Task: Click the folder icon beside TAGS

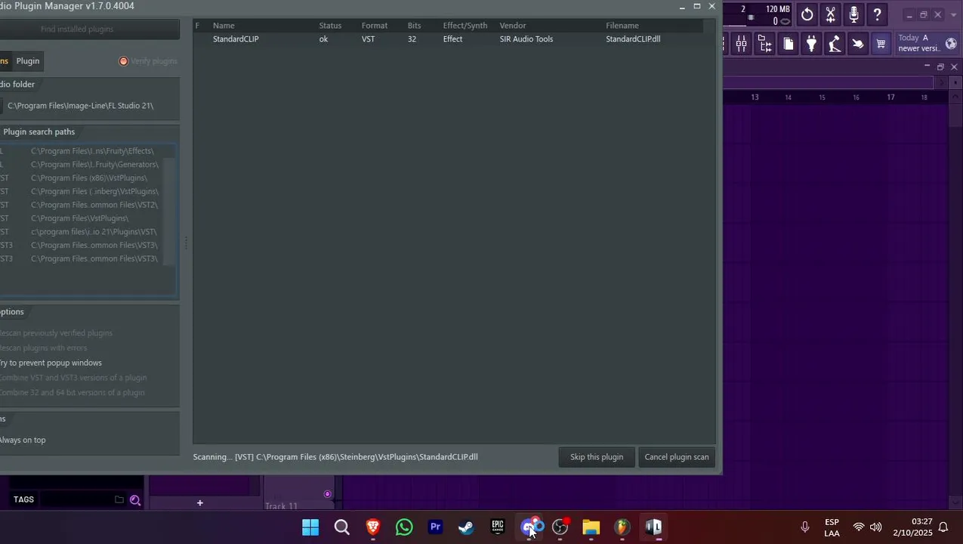Action: point(119,499)
